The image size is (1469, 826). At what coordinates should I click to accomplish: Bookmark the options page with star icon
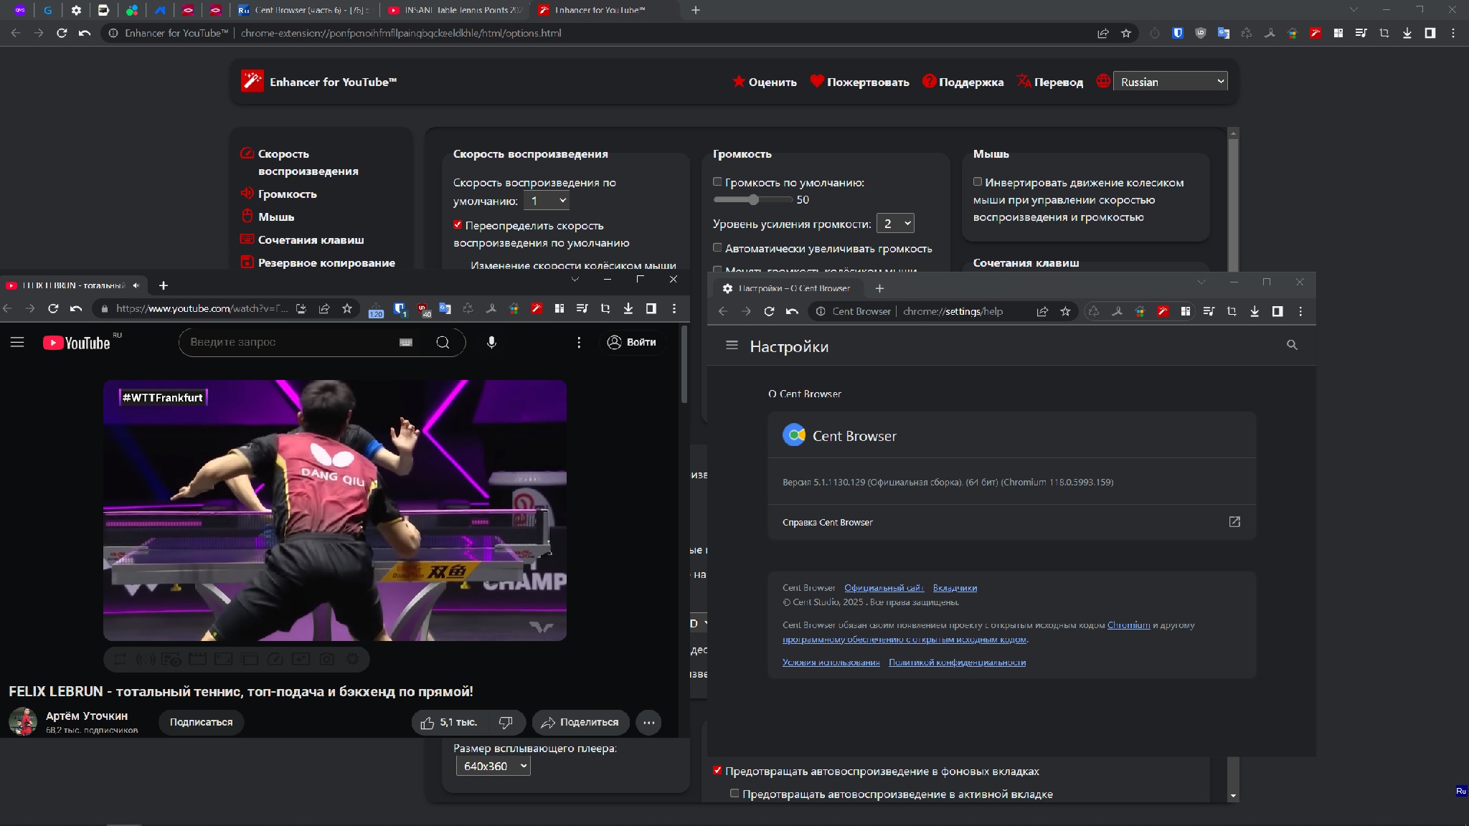click(x=1125, y=33)
